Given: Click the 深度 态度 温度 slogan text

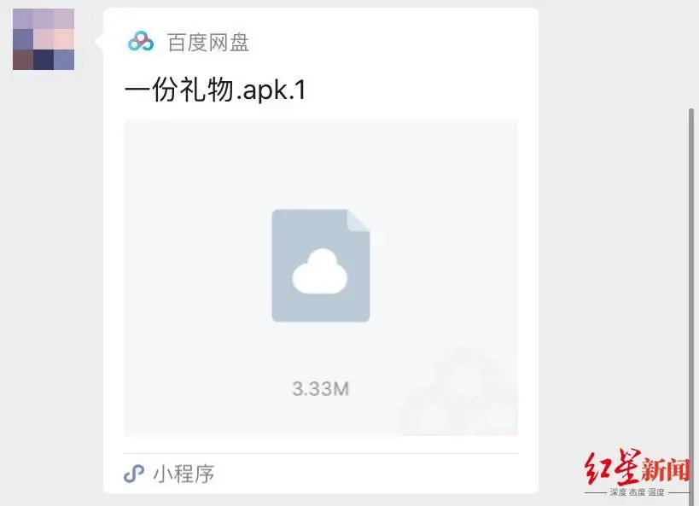Looking at the screenshot, I should (638, 492).
